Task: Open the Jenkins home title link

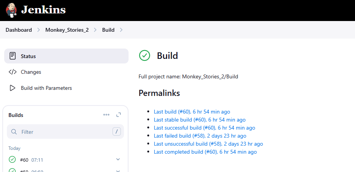Action: pyautogui.click(x=43, y=10)
